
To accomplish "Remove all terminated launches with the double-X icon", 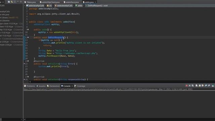I will [193, 86].
